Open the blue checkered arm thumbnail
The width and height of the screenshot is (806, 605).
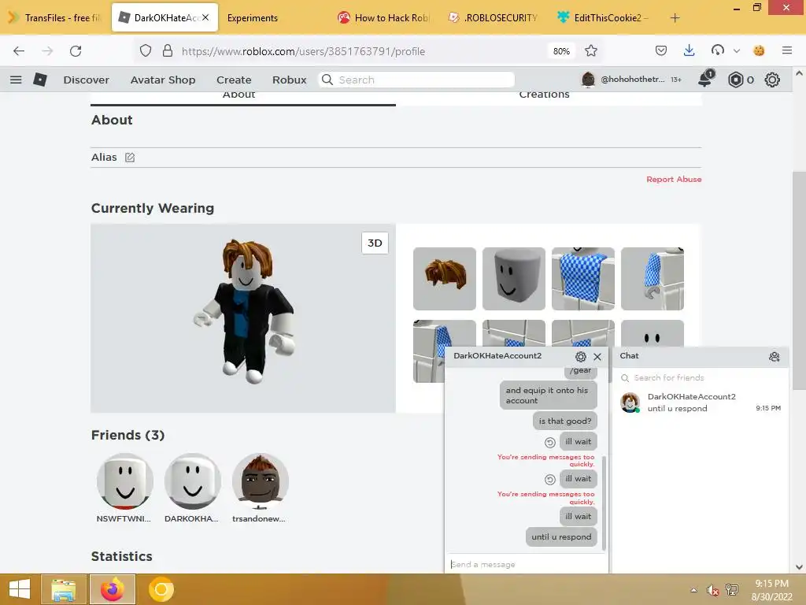pyautogui.click(x=653, y=279)
